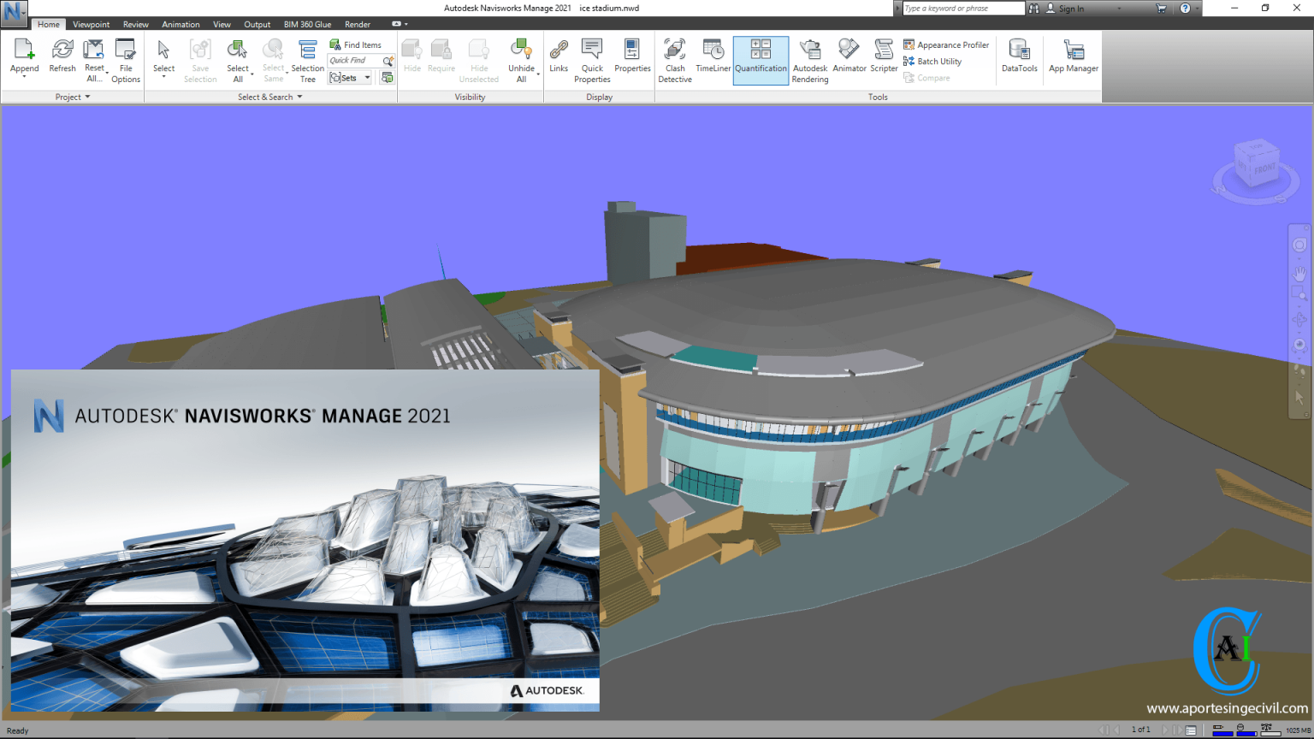1314x739 pixels.
Task: Select the Orbit navigation tool
Action: (x=1299, y=320)
